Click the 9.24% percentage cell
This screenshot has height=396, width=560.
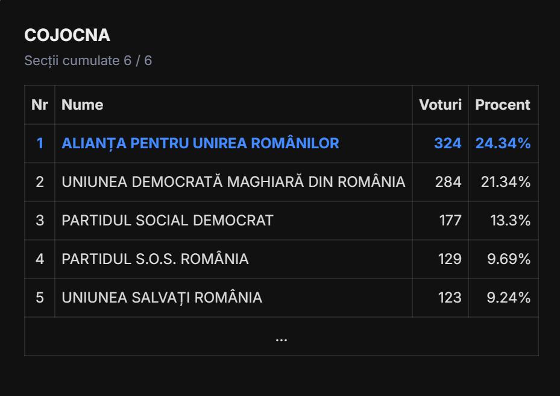(x=508, y=298)
